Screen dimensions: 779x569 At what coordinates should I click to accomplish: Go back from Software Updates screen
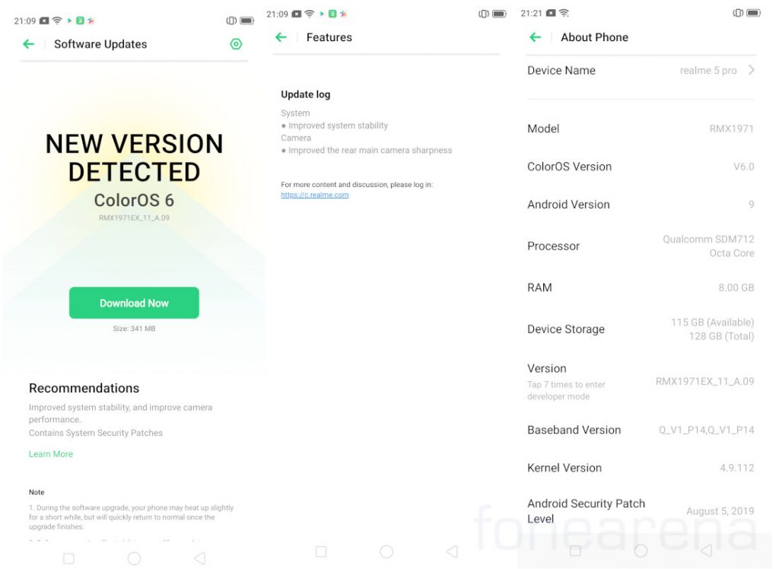(29, 44)
